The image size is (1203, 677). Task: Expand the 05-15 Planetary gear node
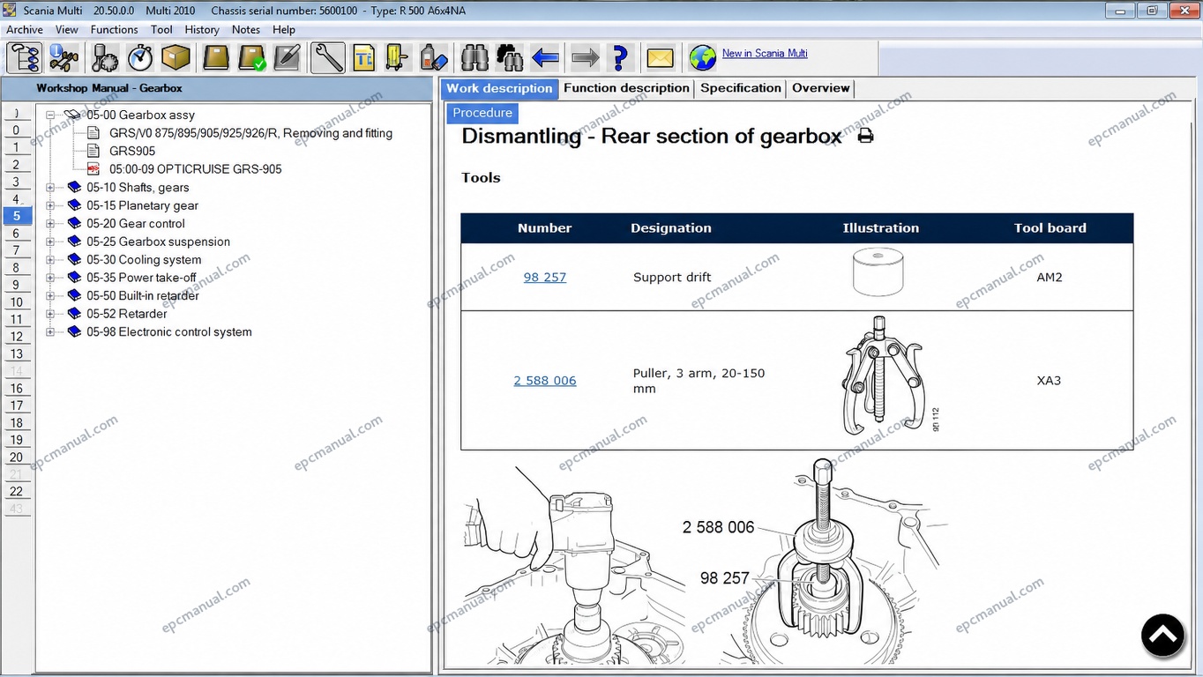pos(50,205)
